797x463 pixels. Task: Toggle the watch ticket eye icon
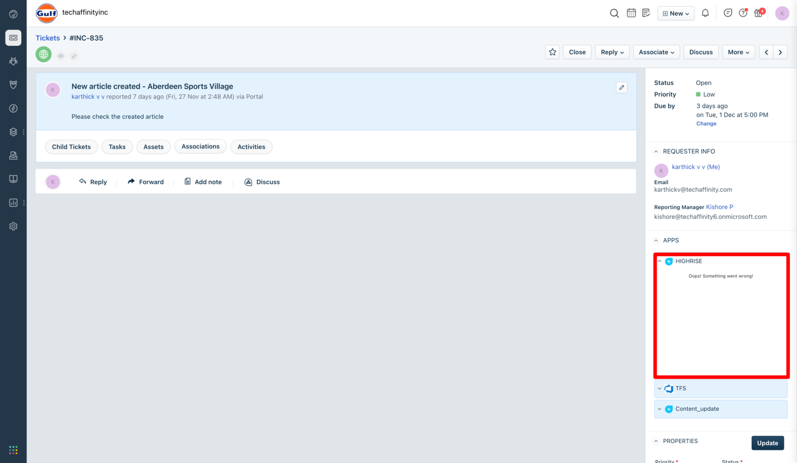(x=61, y=56)
